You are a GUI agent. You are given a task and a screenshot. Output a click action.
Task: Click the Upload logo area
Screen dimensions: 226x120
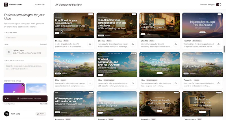25,52
